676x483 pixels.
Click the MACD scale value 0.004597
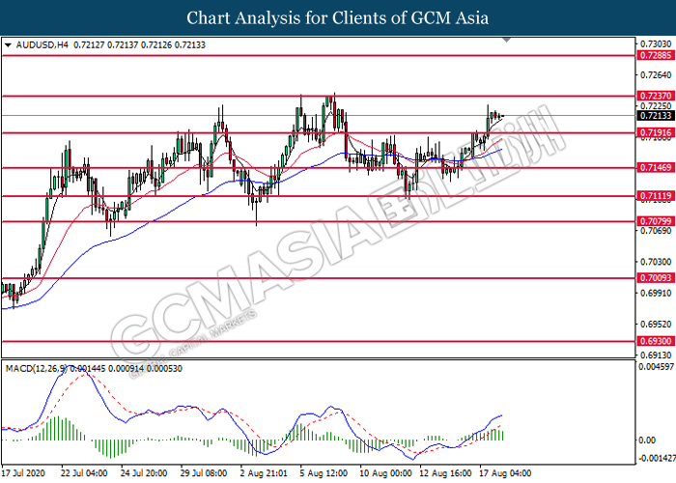(656, 366)
